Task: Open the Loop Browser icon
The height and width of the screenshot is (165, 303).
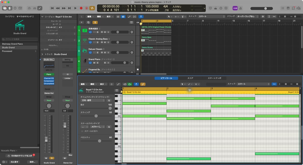Action: 293,8
